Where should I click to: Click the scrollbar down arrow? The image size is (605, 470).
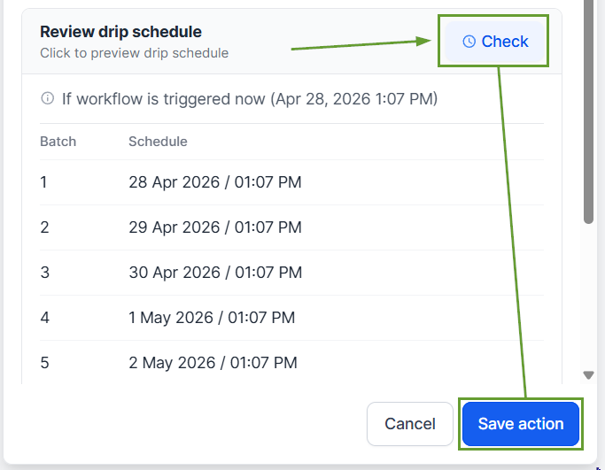pyautogui.click(x=588, y=374)
